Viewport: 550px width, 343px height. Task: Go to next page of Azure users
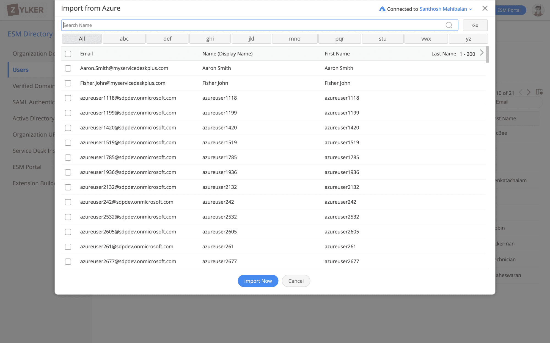pyautogui.click(x=482, y=53)
